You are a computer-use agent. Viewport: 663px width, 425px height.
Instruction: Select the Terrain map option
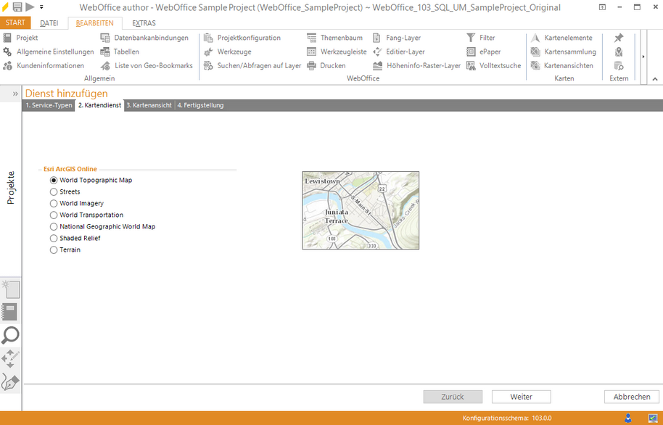tap(53, 249)
